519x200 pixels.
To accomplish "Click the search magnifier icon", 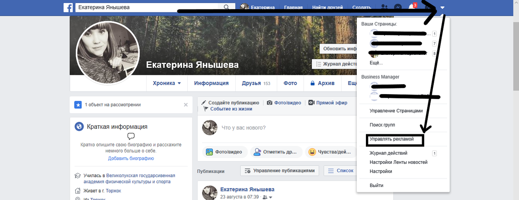I will 226,7.
